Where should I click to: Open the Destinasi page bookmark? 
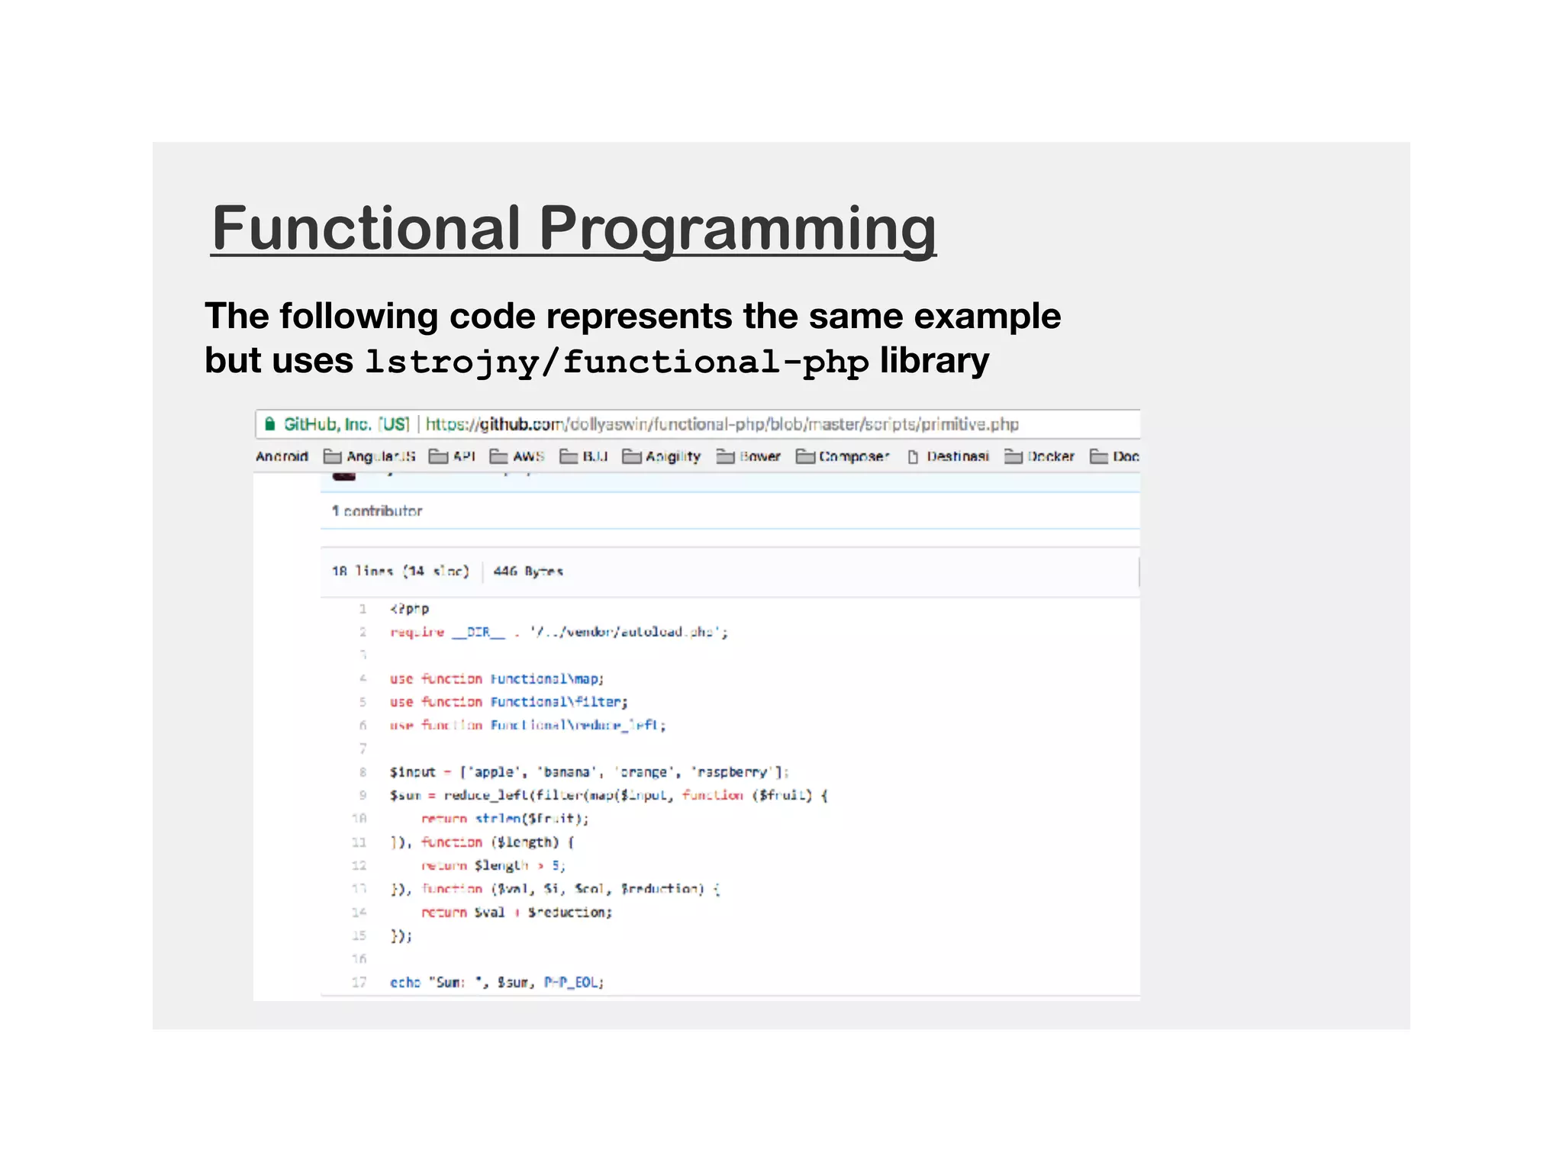pyautogui.click(x=948, y=456)
